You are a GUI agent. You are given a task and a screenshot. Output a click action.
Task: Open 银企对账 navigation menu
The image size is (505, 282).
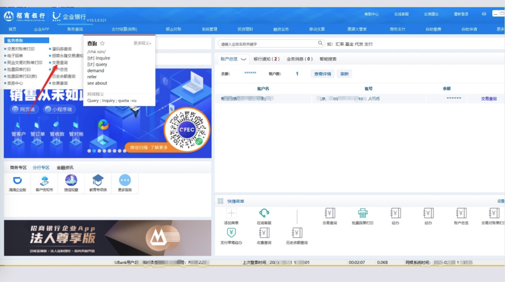[x=173, y=29]
